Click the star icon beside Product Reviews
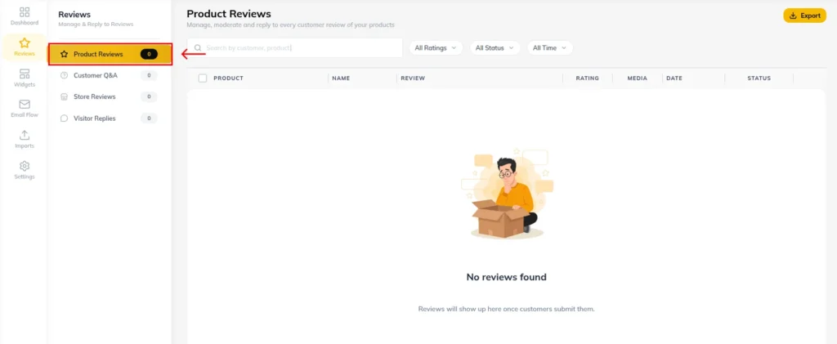 point(64,55)
